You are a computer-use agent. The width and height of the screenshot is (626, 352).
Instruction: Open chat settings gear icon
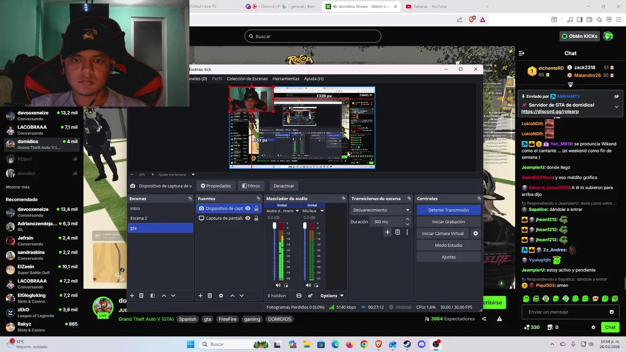coord(593,328)
